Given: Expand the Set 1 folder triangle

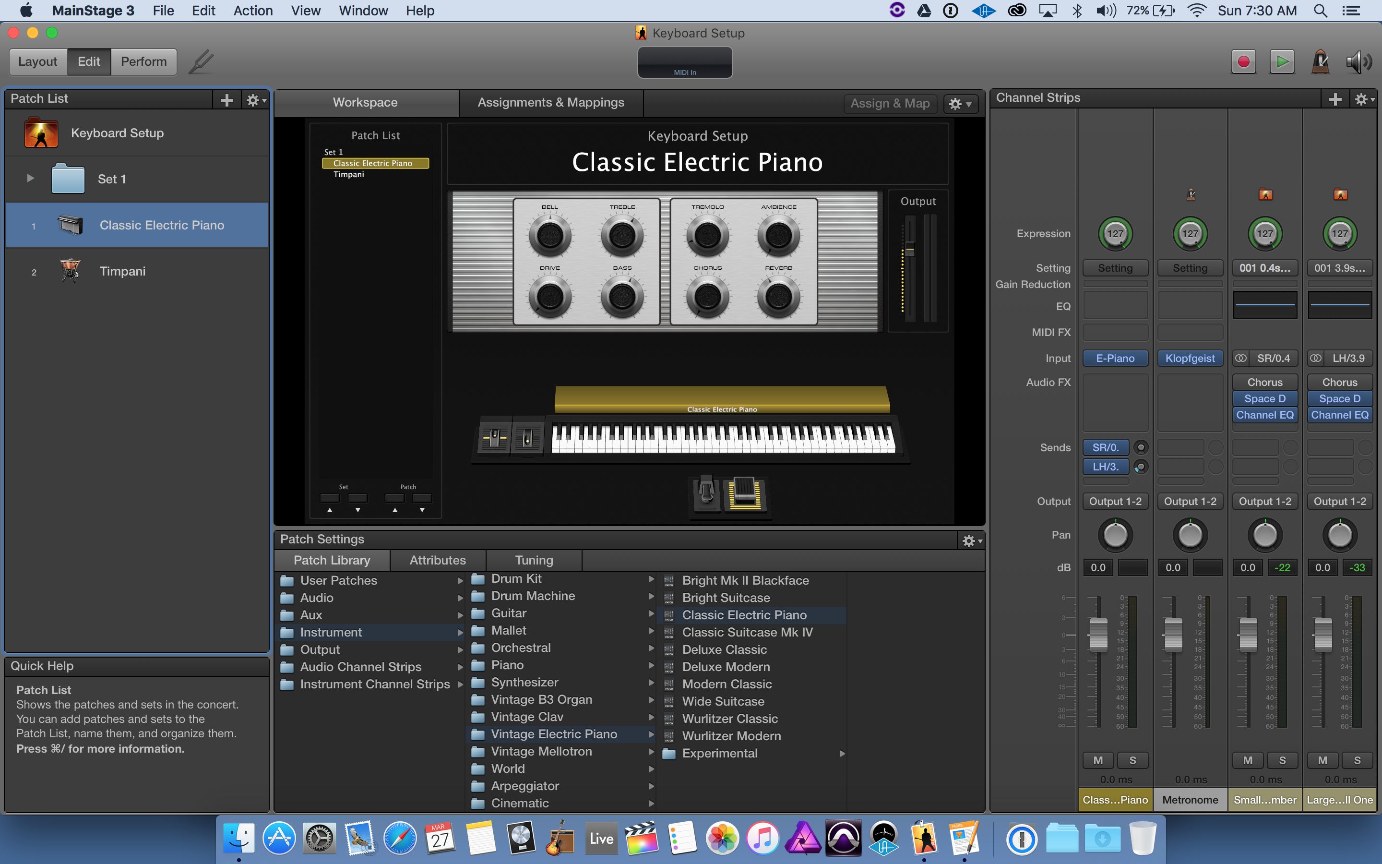Looking at the screenshot, I should click(x=31, y=178).
